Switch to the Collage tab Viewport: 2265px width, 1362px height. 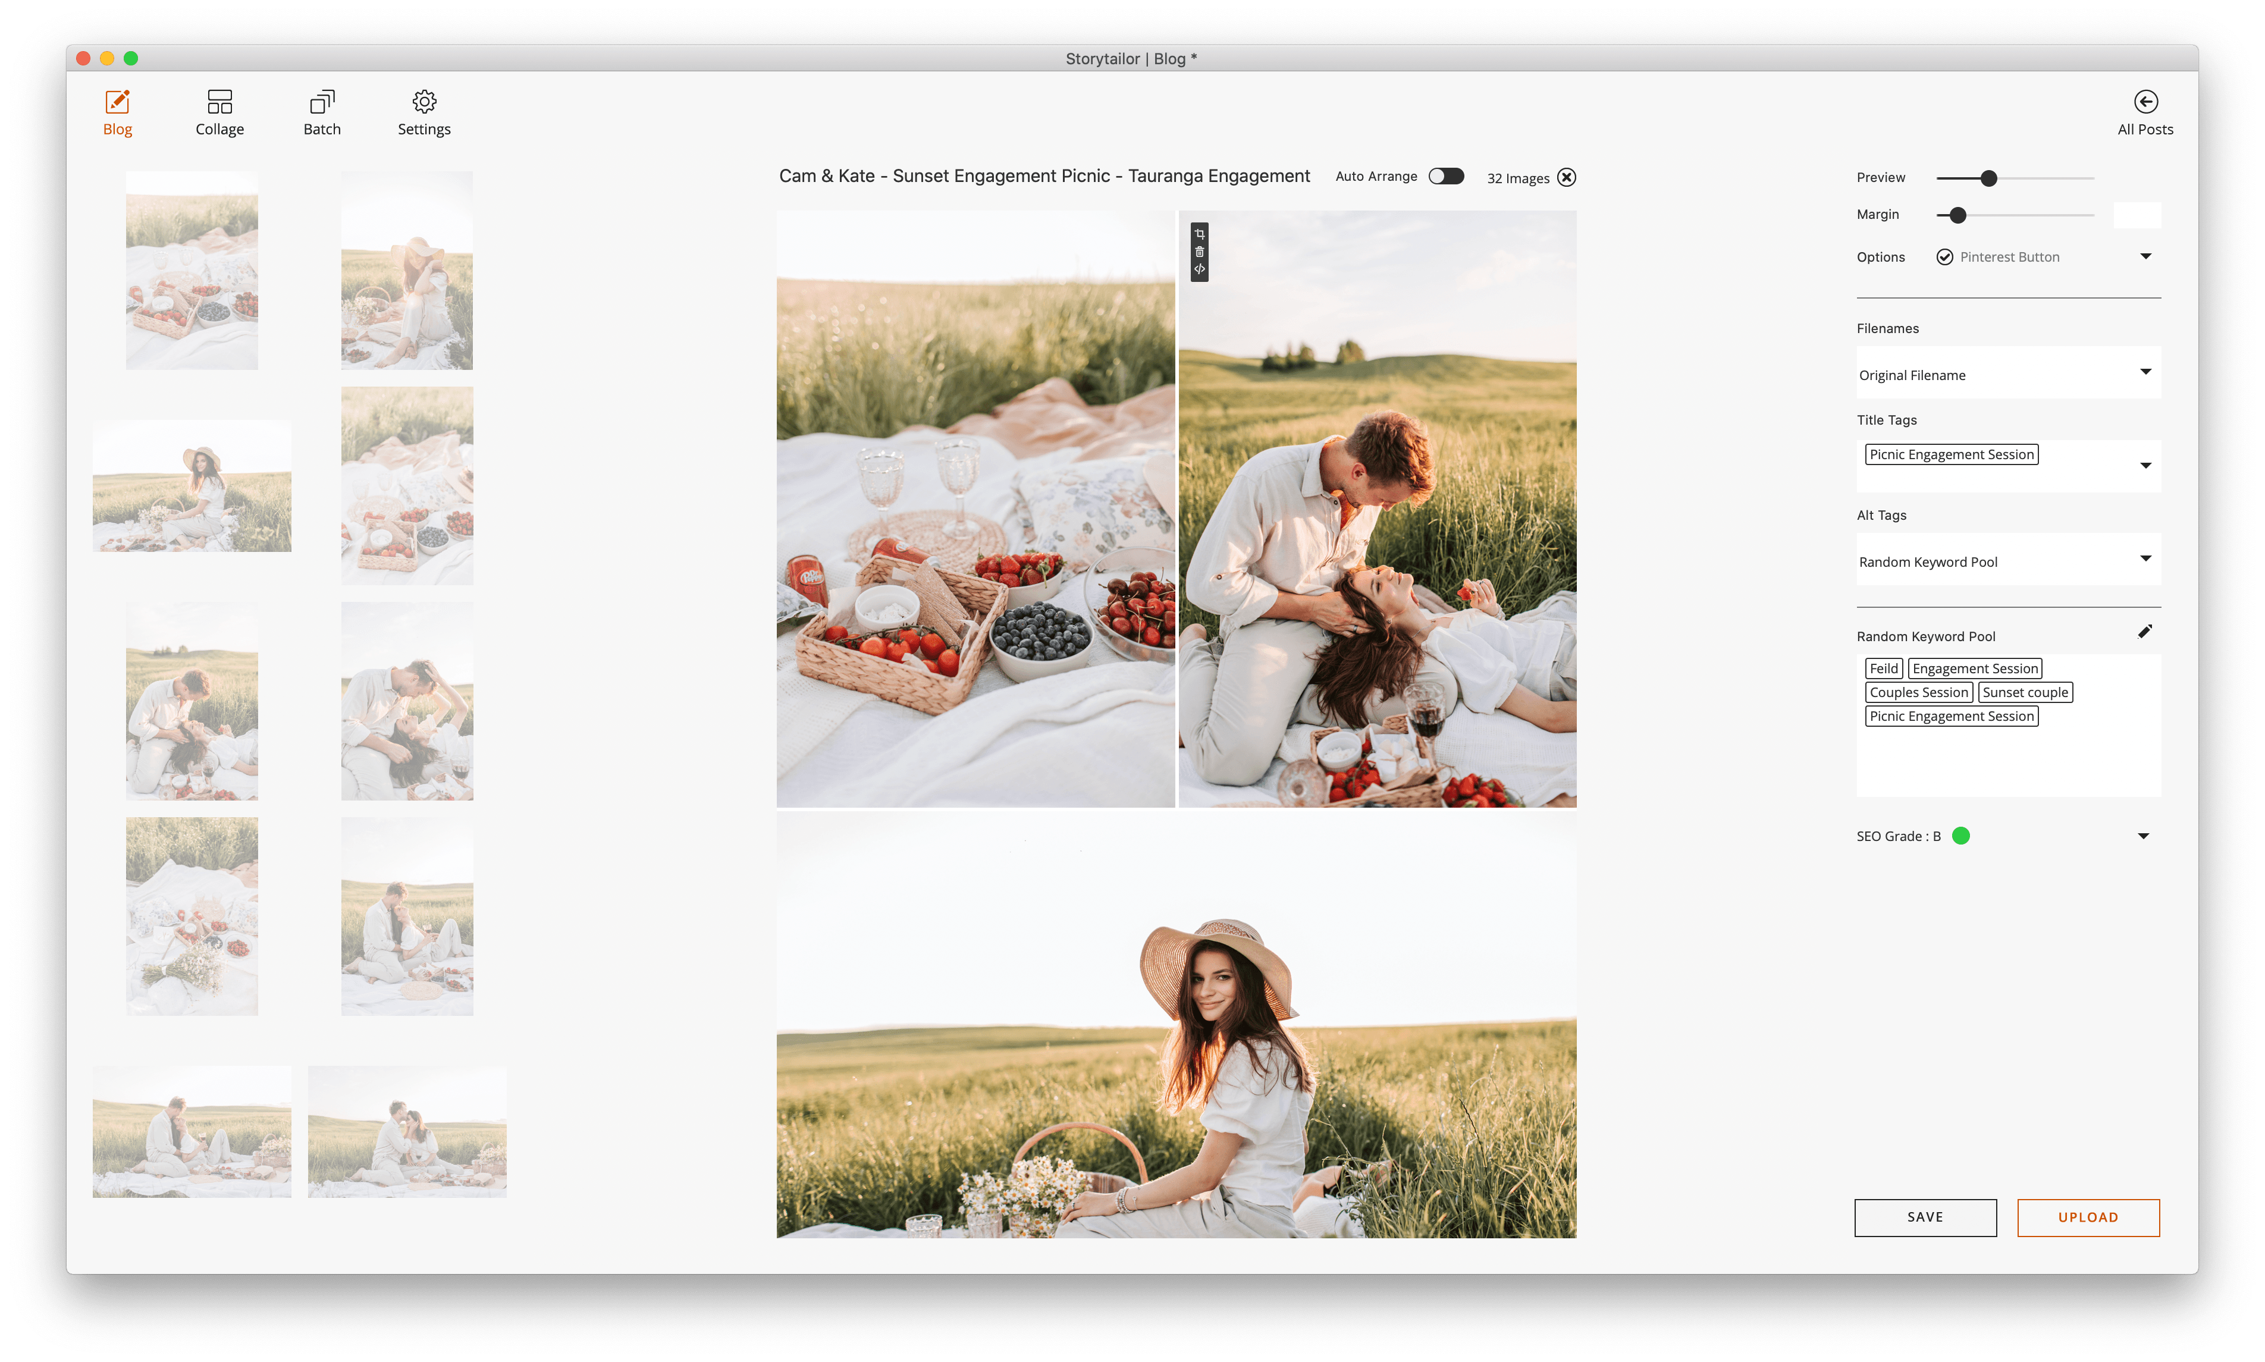point(219,113)
